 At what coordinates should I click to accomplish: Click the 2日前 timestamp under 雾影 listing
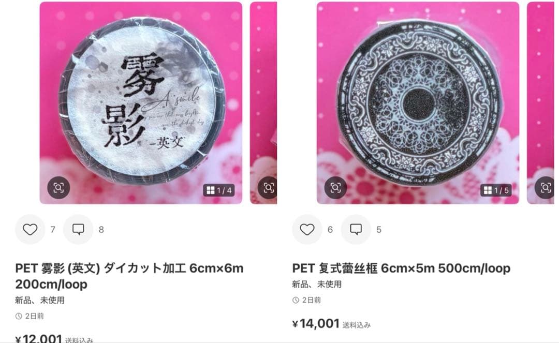pos(30,316)
